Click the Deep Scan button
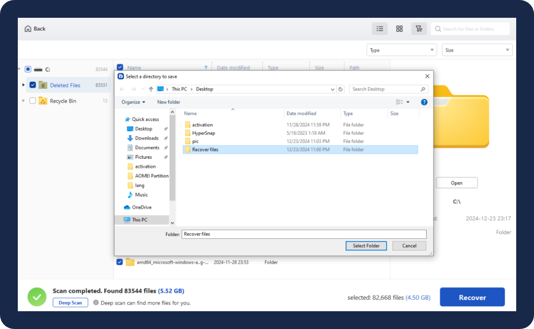 point(70,303)
